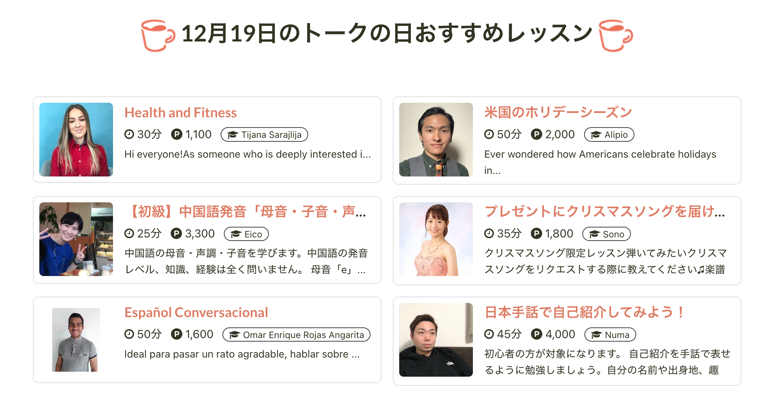
Task: Open the 中国語発音 beginner lesson title
Action: click(245, 212)
